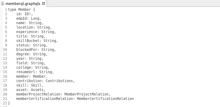Click the MemberCertificationRelation type on line 21
The height and width of the screenshot is (107, 220).
[105, 99]
